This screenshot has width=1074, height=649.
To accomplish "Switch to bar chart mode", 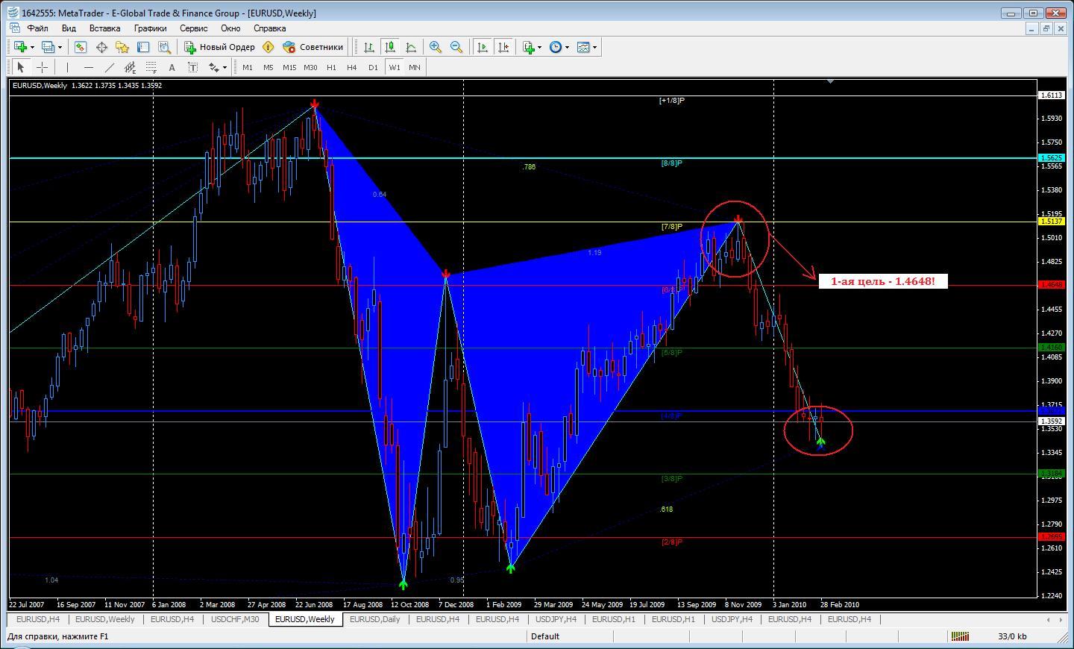I will pyautogui.click(x=368, y=47).
